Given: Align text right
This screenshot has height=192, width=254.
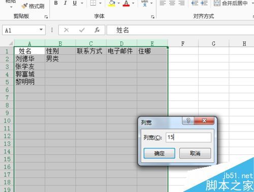Looking at the screenshot, I should 181,3.
